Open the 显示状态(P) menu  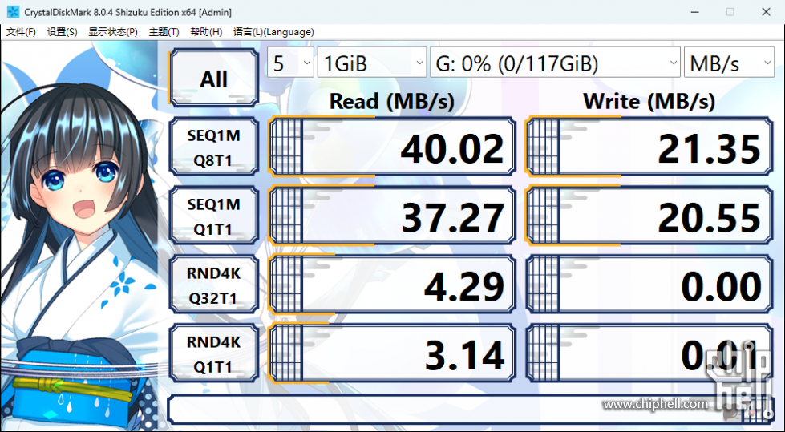(x=113, y=32)
